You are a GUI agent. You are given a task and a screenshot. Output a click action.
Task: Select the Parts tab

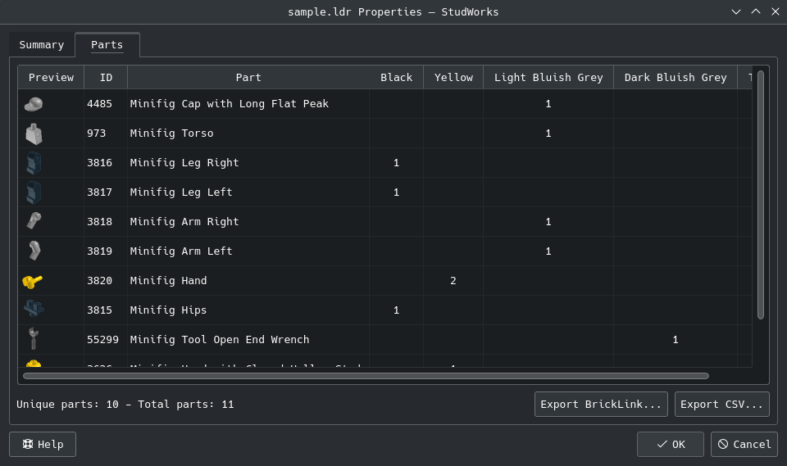[107, 45]
